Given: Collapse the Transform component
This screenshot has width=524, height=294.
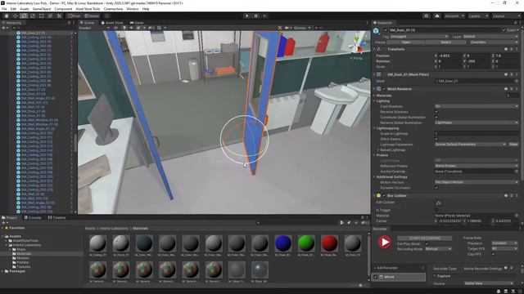Looking at the screenshot, I should point(374,49).
